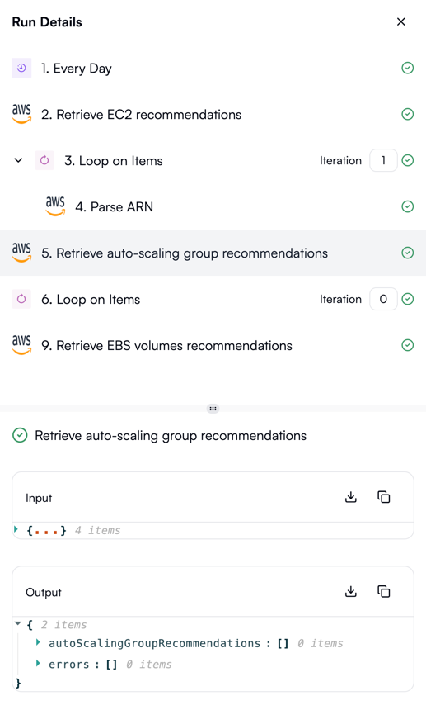
Task: Click iteration field of step 3 showing 1
Action: 383,160
